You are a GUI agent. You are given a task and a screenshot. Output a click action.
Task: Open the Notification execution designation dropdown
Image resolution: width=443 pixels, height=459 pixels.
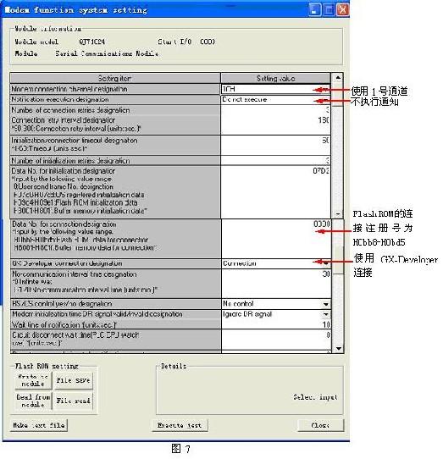(325, 100)
